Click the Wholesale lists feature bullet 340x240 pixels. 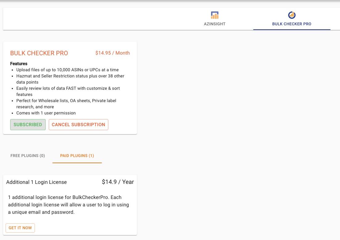click(66, 104)
